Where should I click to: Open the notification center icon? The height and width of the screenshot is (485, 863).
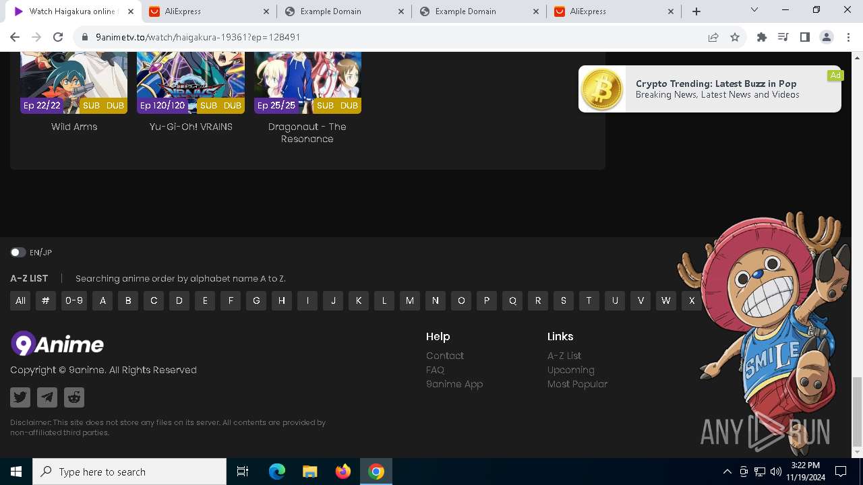[841, 472]
